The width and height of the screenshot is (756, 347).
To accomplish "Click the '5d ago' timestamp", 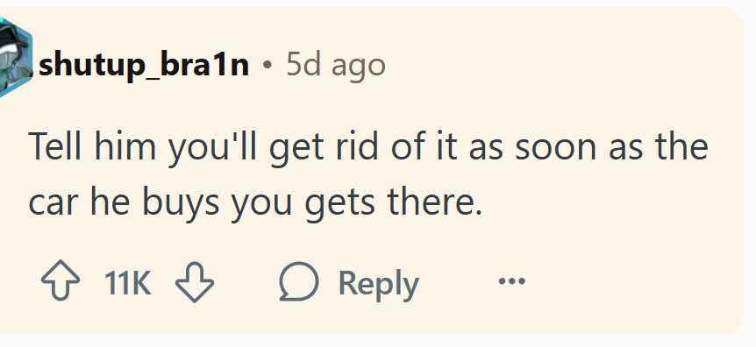I will [x=336, y=66].
